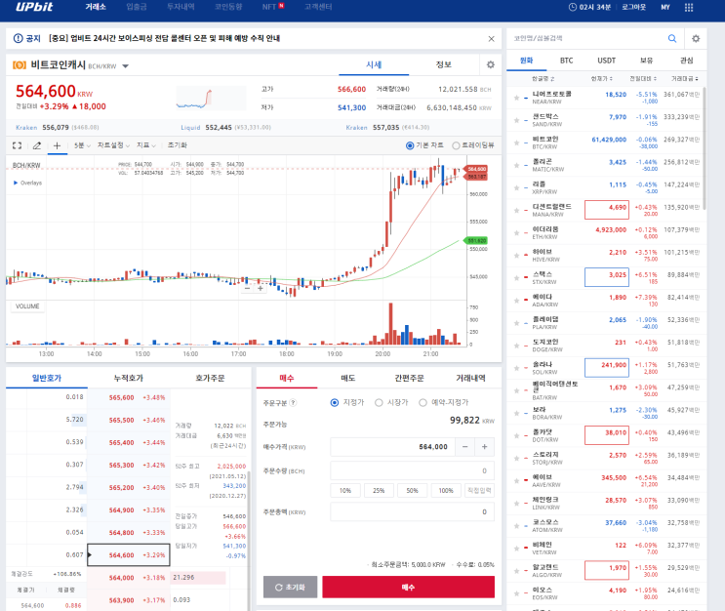Switch to the 누적호가 tab
Viewport: 725px width, 611px height.
pyautogui.click(x=129, y=379)
